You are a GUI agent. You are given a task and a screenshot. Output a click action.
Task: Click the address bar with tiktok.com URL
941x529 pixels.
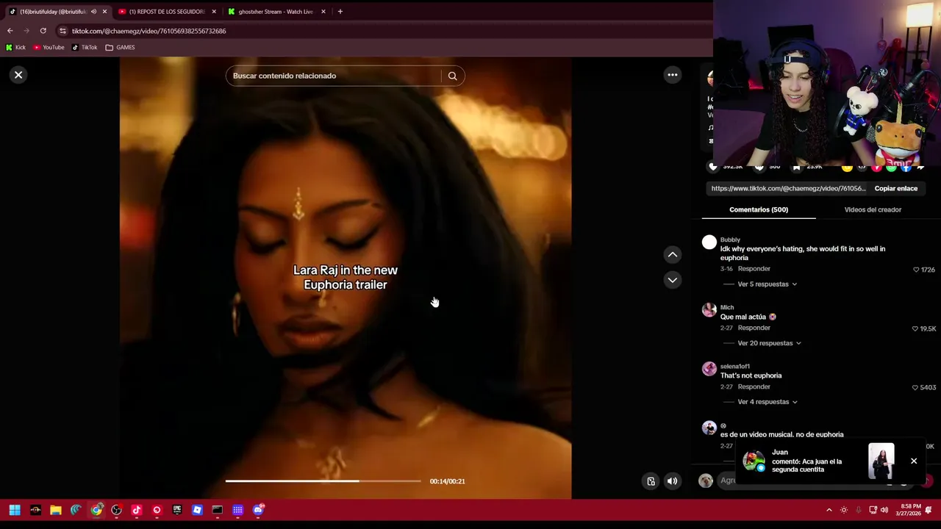[382, 31]
